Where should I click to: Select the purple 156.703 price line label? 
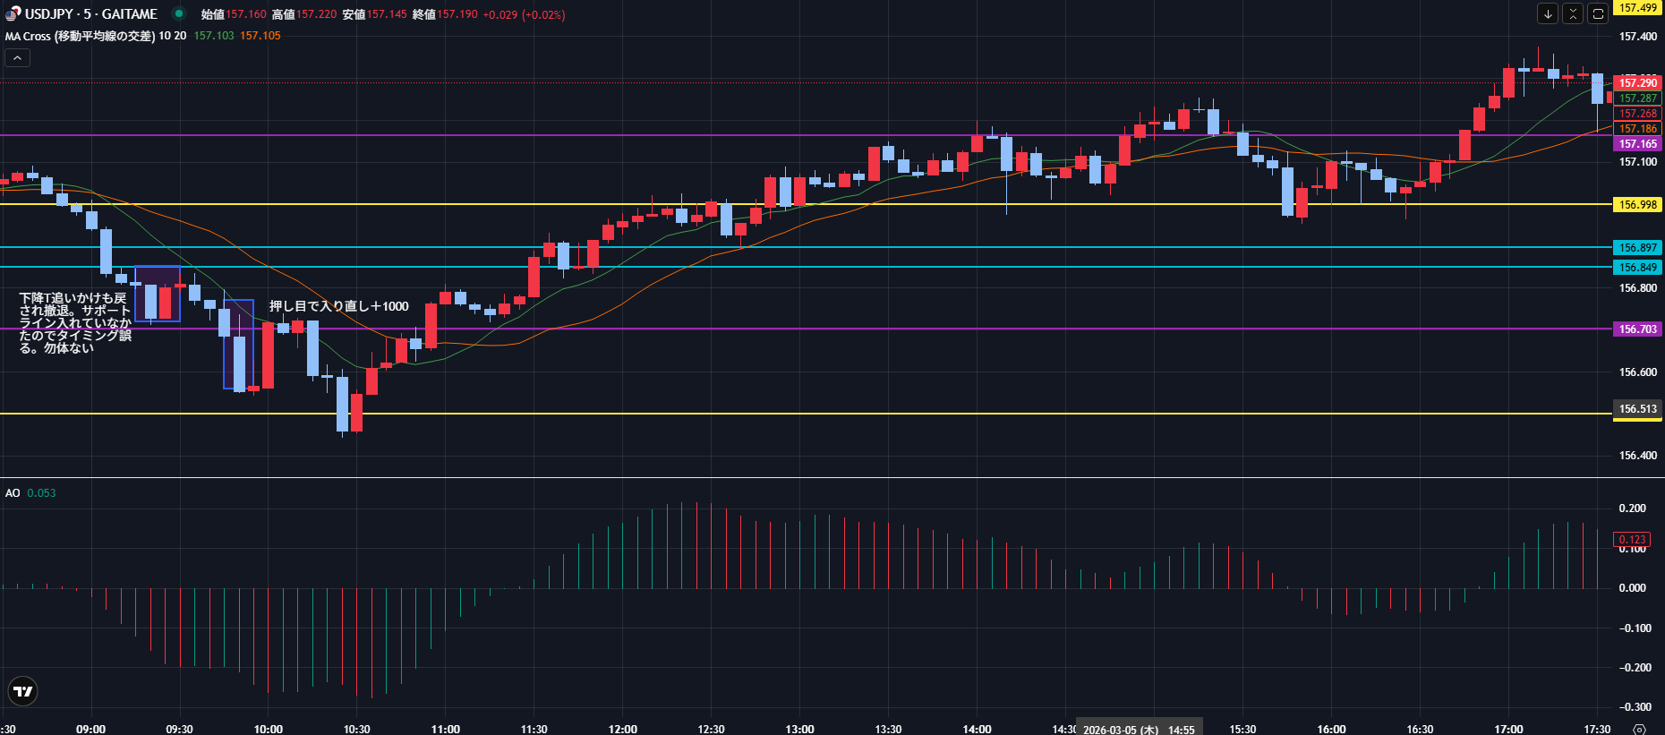[1637, 329]
